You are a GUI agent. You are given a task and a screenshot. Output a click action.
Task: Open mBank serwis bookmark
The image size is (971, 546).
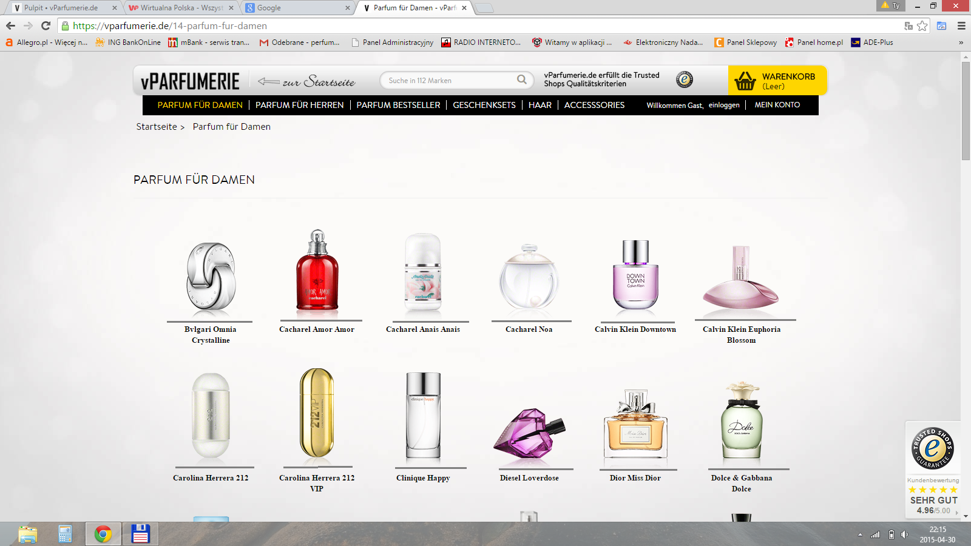[x=209, y=42]
